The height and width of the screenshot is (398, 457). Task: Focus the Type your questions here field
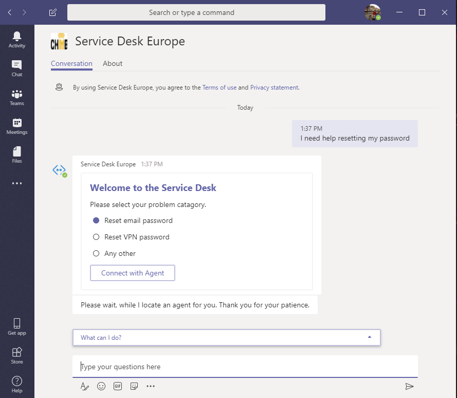[245, 367]
